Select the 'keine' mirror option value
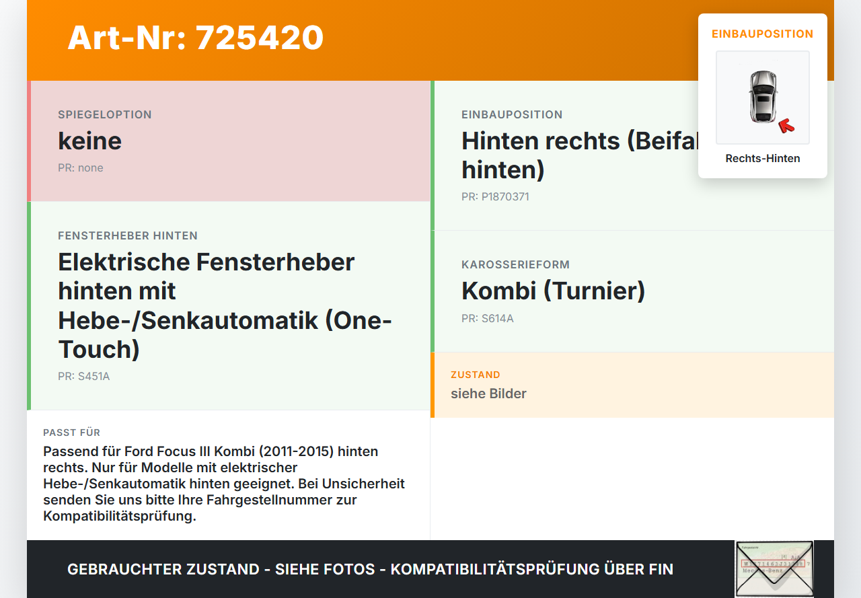The height and width of the screenshot is (598, 861). tap(90, 141)
